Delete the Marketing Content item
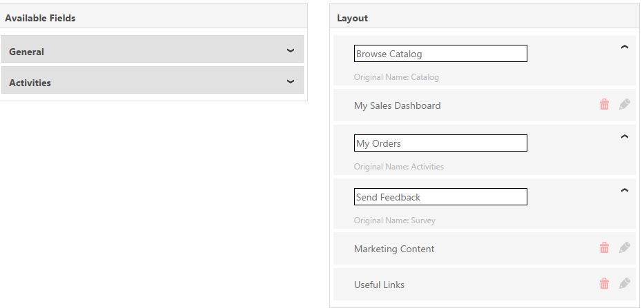Image resolution: width=642 pixels, height=308 pixels. point(604,247)
